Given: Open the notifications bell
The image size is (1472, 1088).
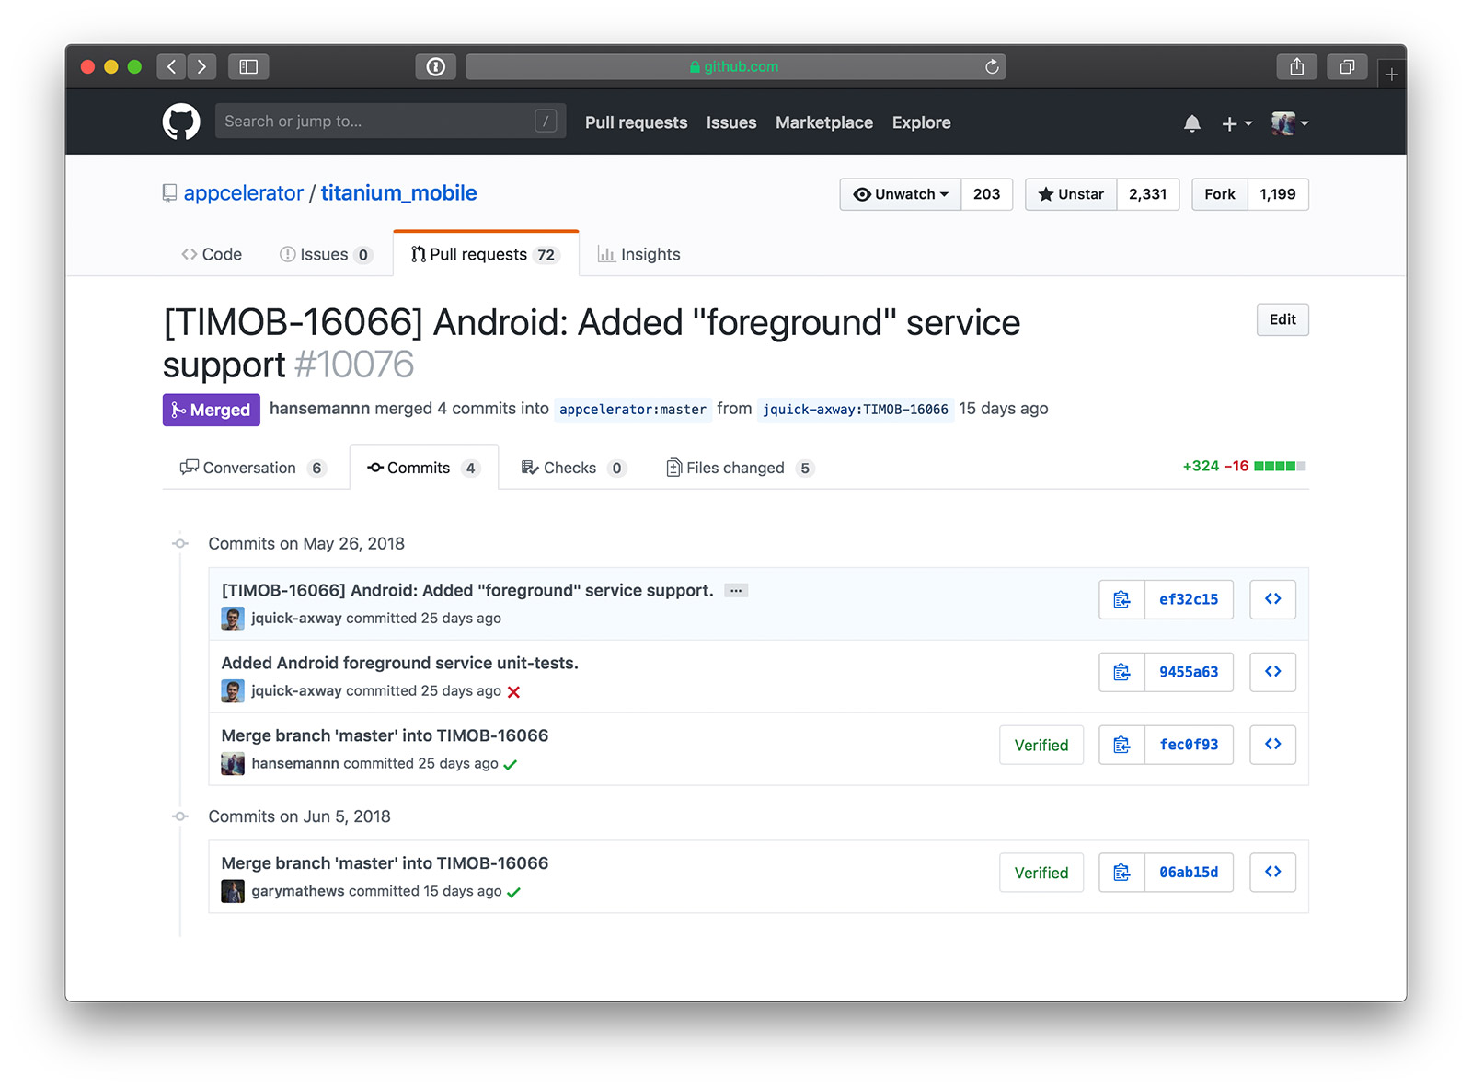Looking at the screenshot, I should [1192, 122].
